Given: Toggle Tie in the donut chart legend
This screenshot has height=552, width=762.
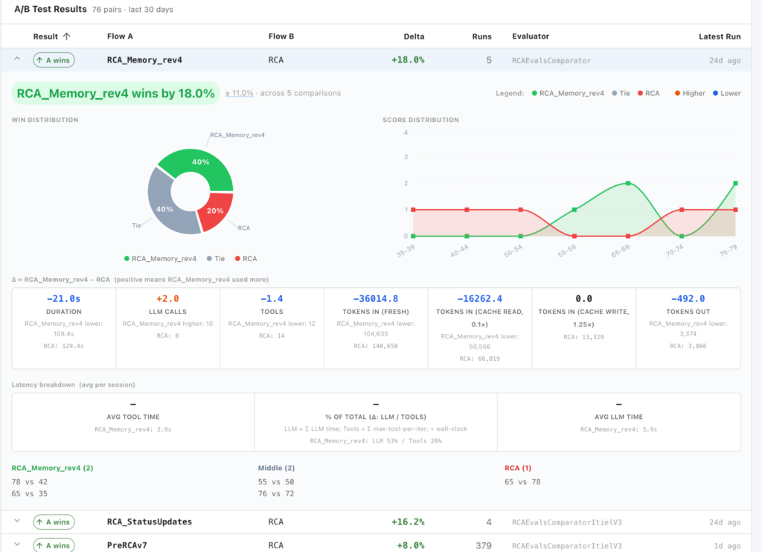Looking at the screenshot, I should pos(216,258).
